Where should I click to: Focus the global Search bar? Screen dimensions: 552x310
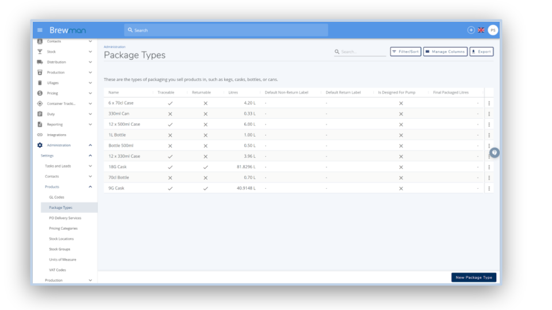point(226,30)
